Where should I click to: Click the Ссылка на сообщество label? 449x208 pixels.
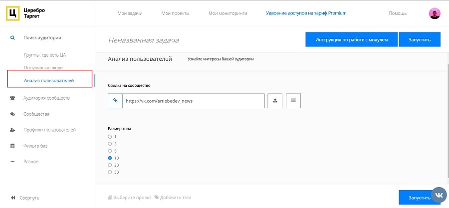129,85
